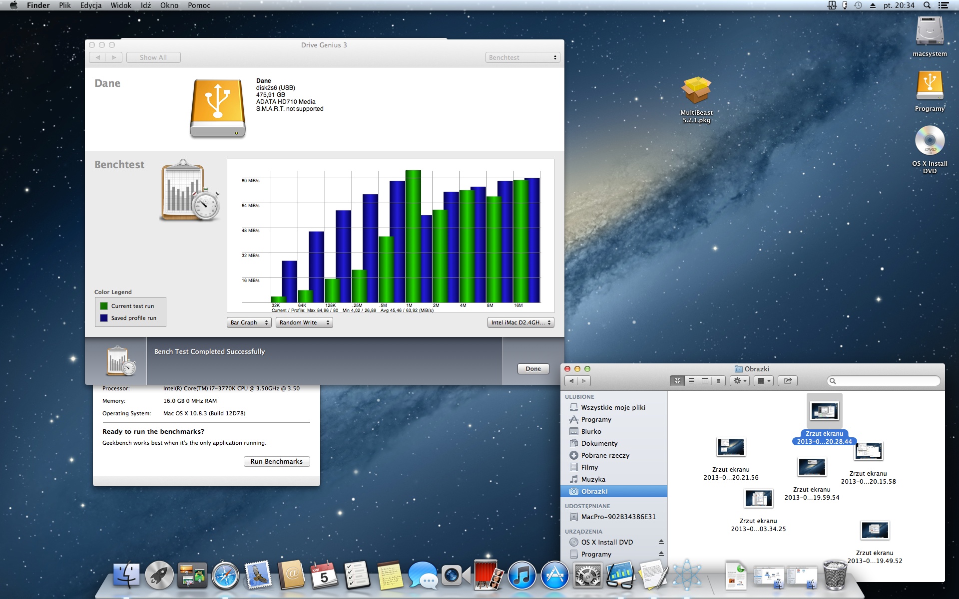Launch Safari from the Dock

(225, 576)
